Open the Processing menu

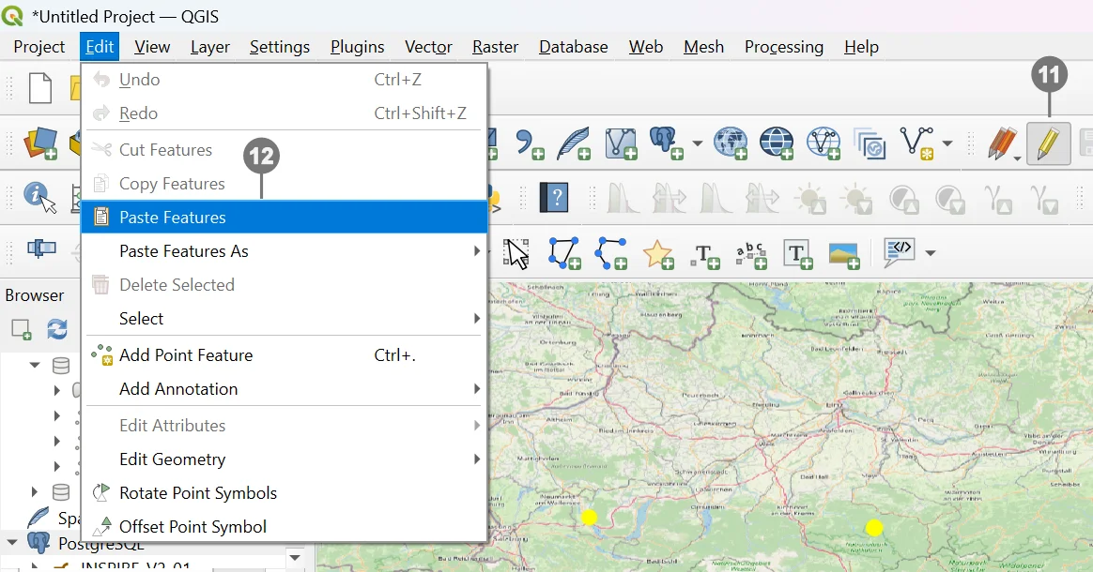[783, 47]
